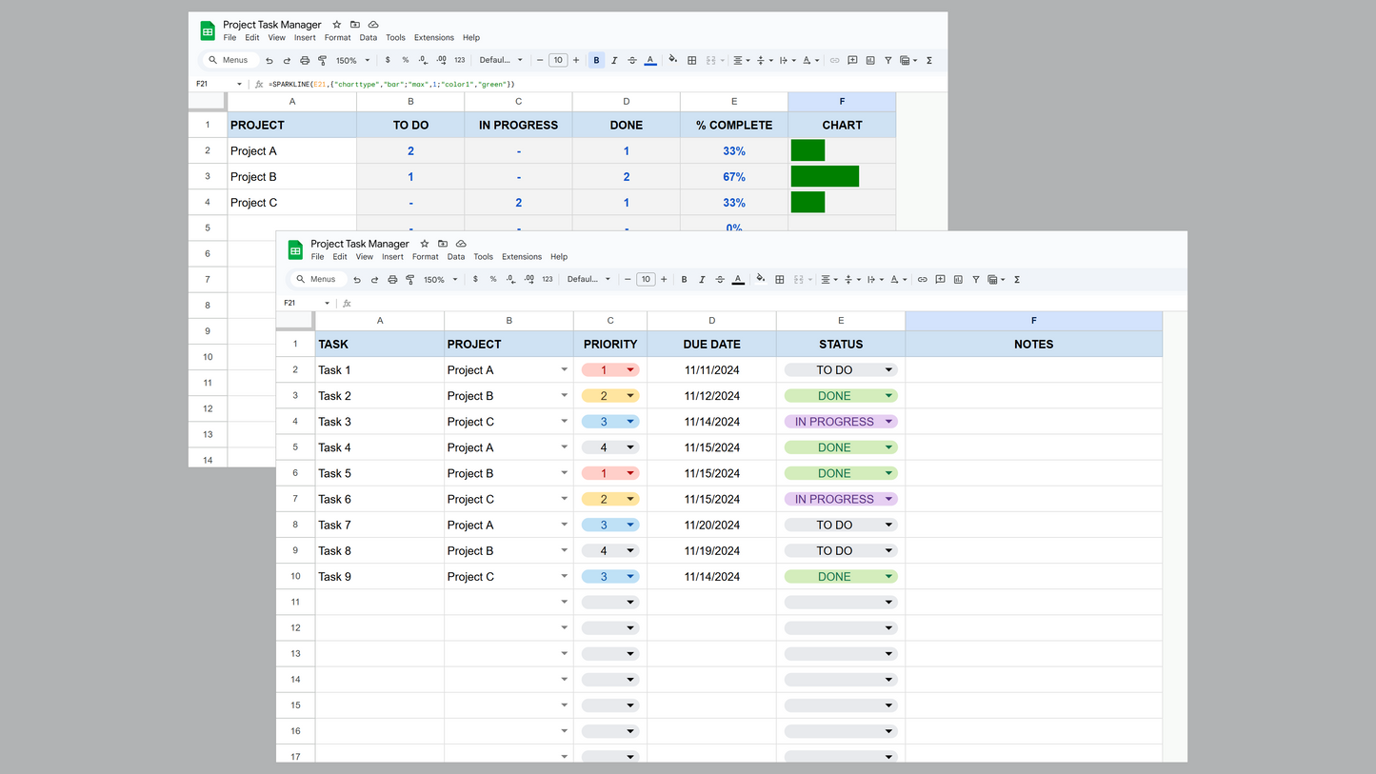Toggle the highlighted bold button in the back window
The width and height of the screenshot is (1376, 774).
click(x=596, y=60)
